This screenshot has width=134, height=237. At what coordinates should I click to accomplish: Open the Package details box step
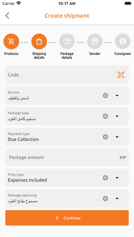click(67, 41)
